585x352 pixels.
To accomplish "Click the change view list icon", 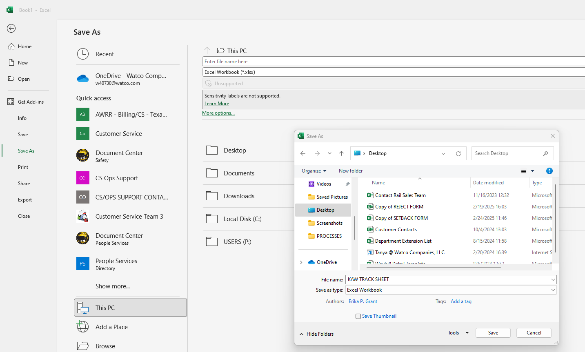I will [524, 171].
